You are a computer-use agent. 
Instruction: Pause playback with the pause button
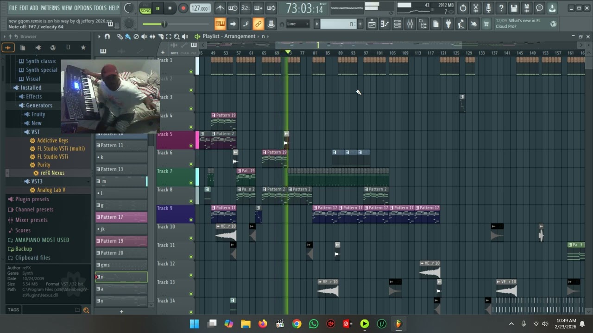[158, 8]
